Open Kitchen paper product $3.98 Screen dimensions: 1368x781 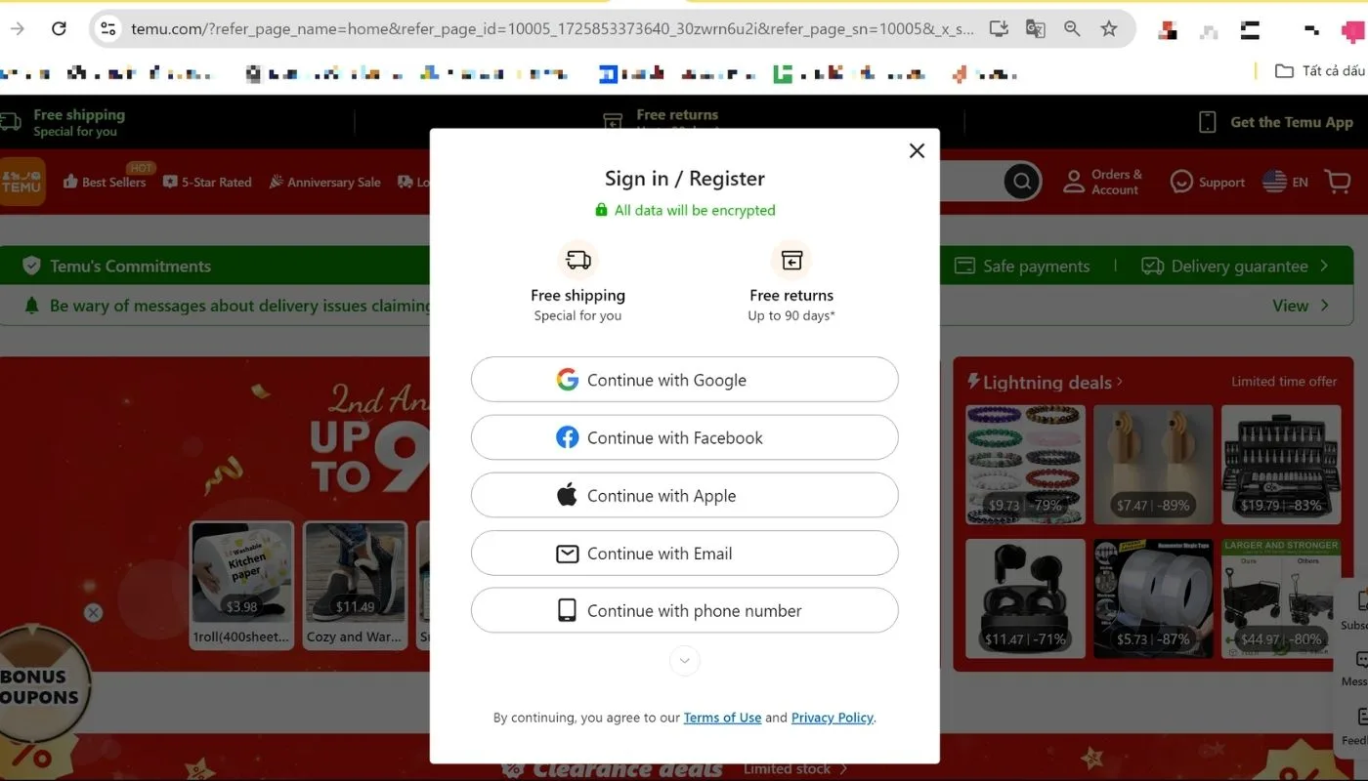[242, 584]
